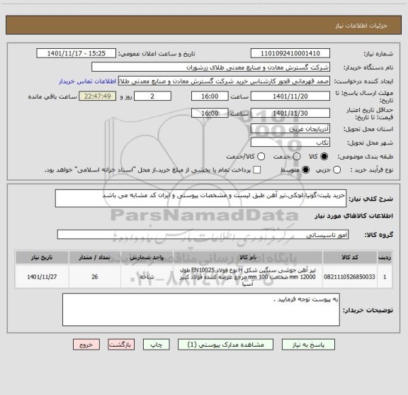Click the response deadline date 1401/11/20
The image size is (408, 395).
(290, 96)
